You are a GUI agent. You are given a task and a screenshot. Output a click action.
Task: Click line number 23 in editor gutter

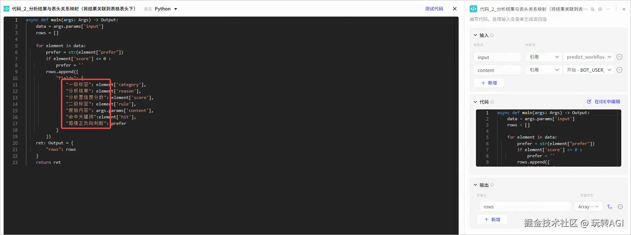[15, 162]
